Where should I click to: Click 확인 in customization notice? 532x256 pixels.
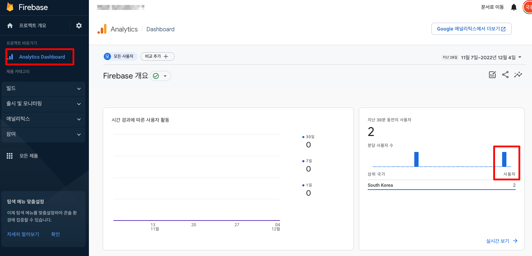[x=55, y=234]
